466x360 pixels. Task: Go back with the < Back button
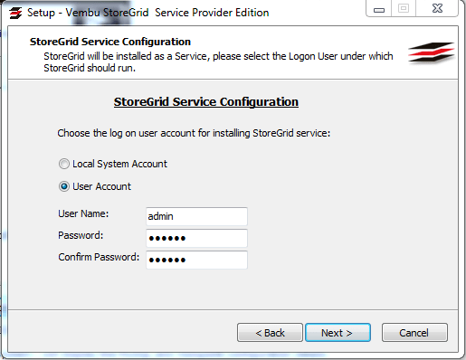[270, 333]
